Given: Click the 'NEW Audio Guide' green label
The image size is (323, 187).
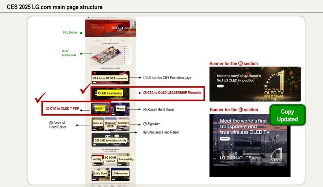Looking at the screenshot, I should pyautogui.click(x=69, y=53).
